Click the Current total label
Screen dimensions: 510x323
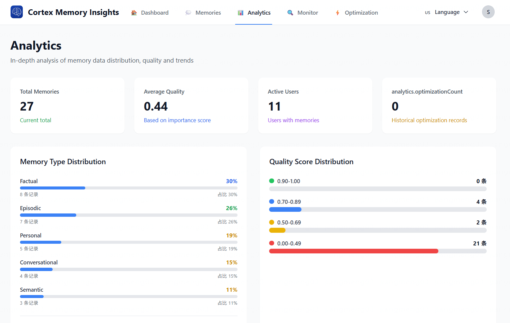coord(36,120)
